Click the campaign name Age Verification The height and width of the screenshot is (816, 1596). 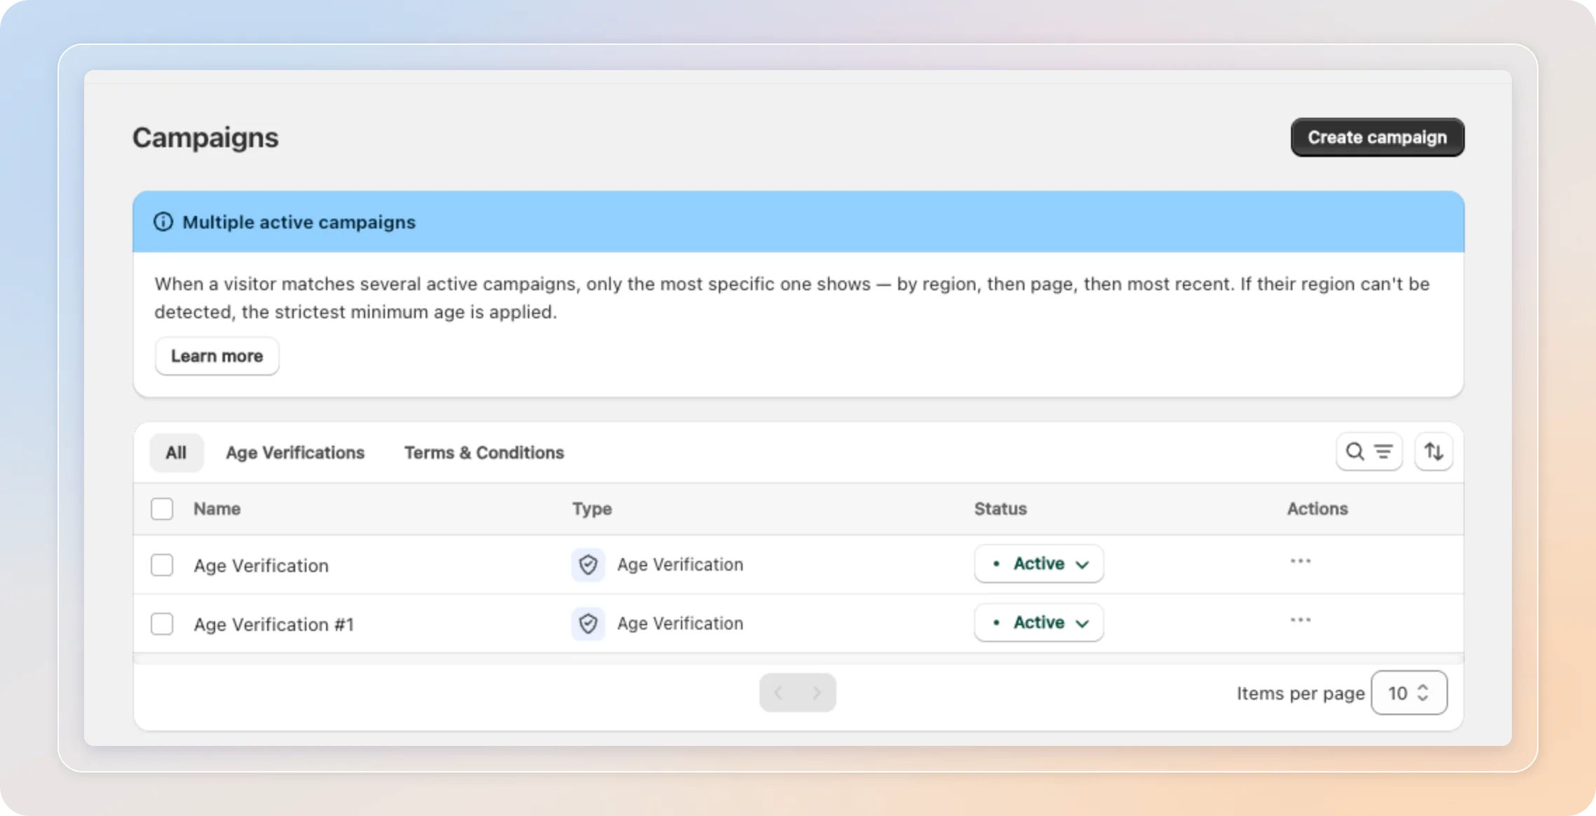click(261, 565)
